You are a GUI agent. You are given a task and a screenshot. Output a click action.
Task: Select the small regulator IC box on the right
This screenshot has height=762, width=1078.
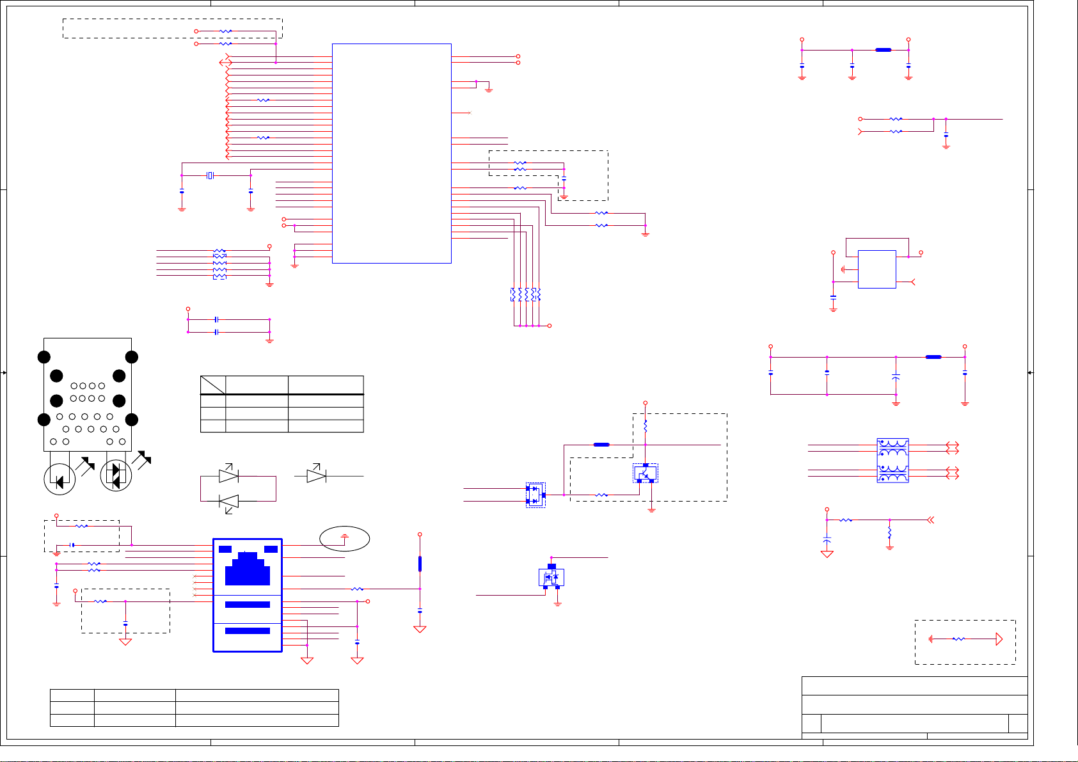click(x=876, y=269)
